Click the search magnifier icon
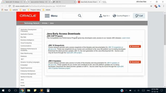 pyautogui.click(x=80, y=16)
